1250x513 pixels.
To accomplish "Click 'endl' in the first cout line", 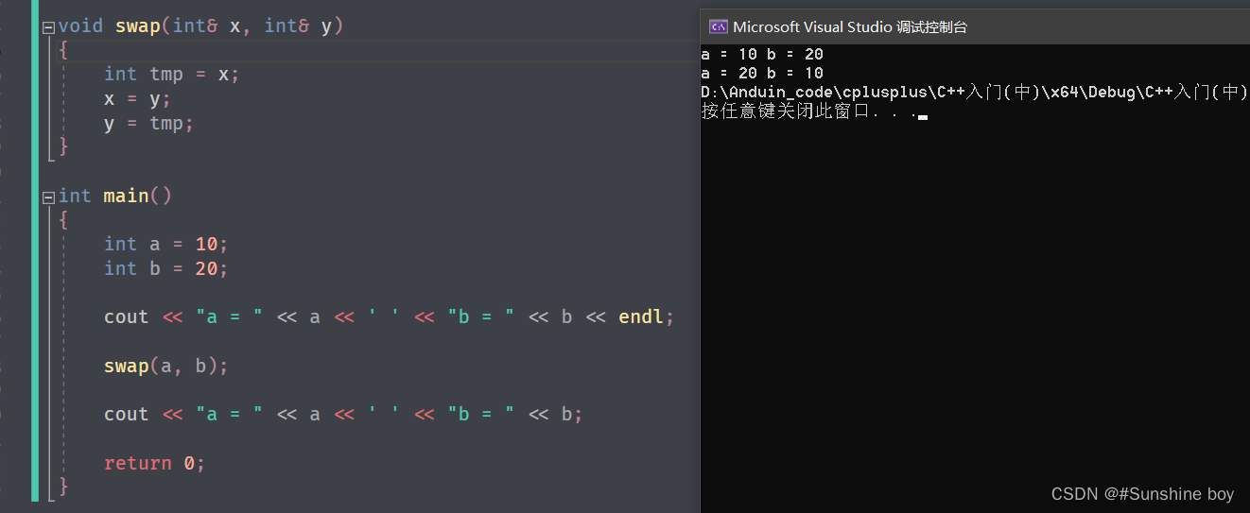I will (x=641, y=316).
